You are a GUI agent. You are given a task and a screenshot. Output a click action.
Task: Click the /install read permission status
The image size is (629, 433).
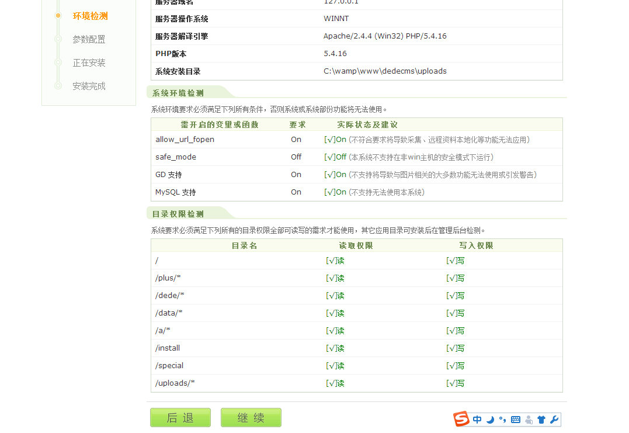335,348
